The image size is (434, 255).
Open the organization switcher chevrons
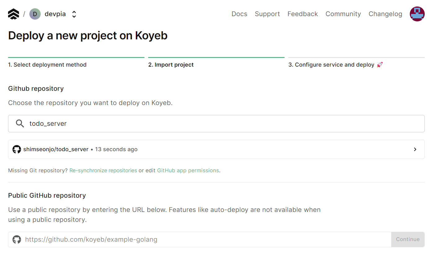(74, 14)
